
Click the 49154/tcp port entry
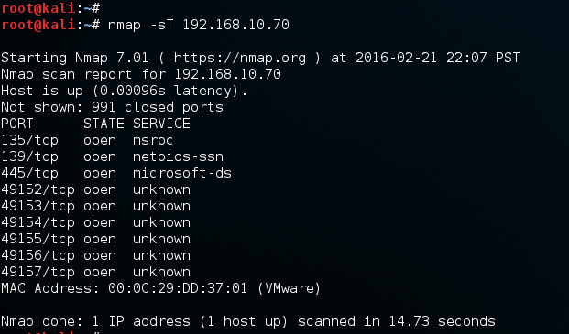pos(38,223)
